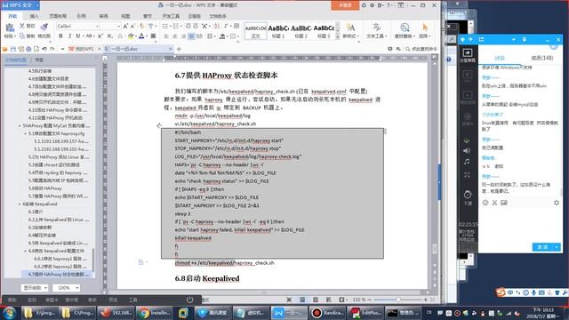
Task: Click the Save icon in quick toolbar
Action: click(13, 49)
